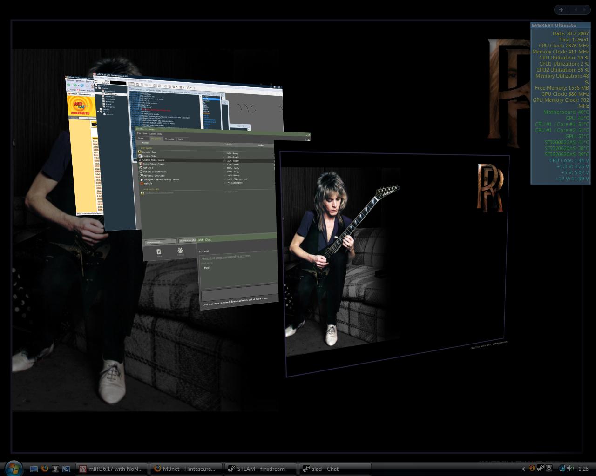Sort games by the Status column header
The image size is (596, 476).
(230, 145)
